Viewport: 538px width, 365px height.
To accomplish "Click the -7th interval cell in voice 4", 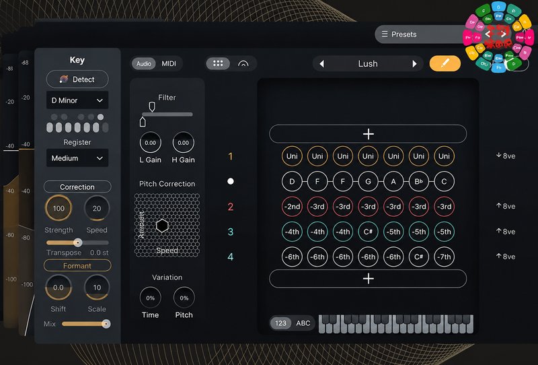I will 444,257.
